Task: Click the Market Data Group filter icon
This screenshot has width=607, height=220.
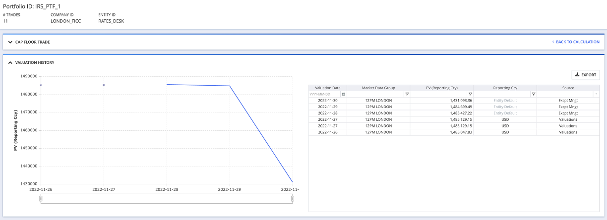Action: click(407, 94)
